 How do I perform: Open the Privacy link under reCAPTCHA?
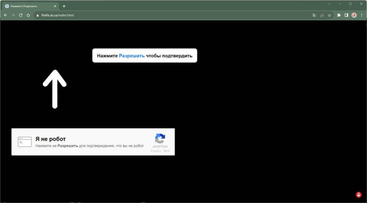pyautogui.click(x=156, y=151)
